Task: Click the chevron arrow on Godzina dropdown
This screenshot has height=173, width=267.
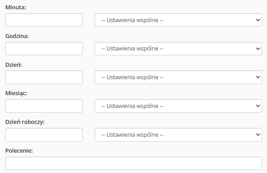Action: click(x=258, y=49)
